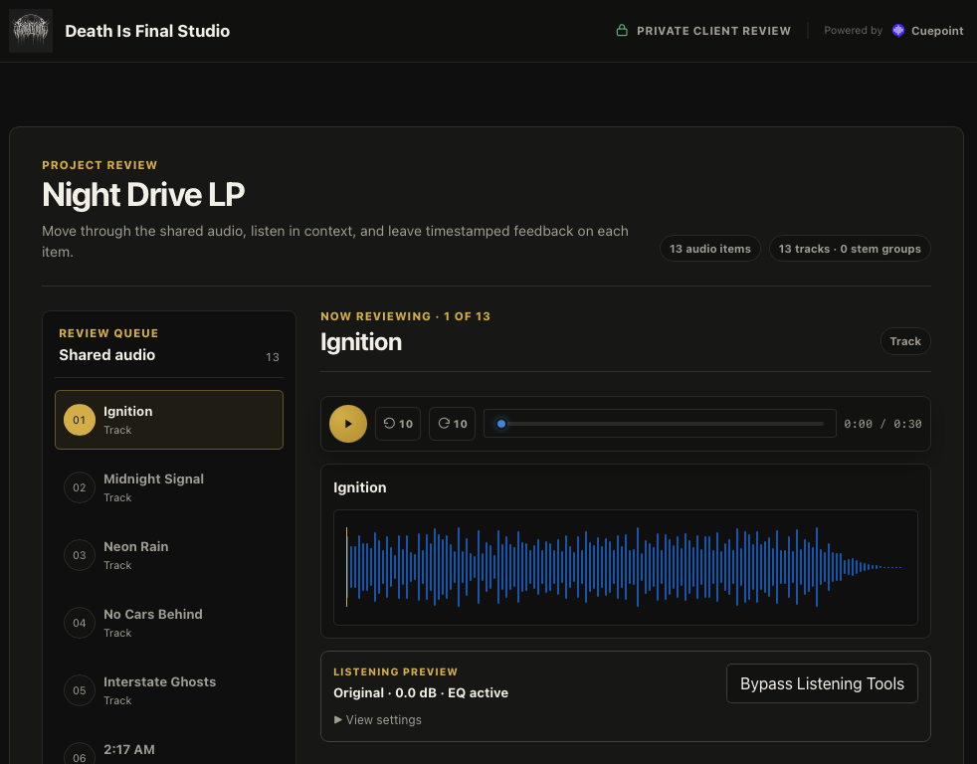Screen dimensions: 977x764
Task: Click Bypass Listening Tools button
Action: tap(822, 683)
